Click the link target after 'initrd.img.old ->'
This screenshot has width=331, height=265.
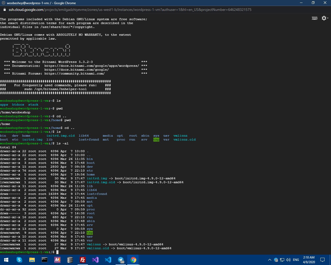153,182
